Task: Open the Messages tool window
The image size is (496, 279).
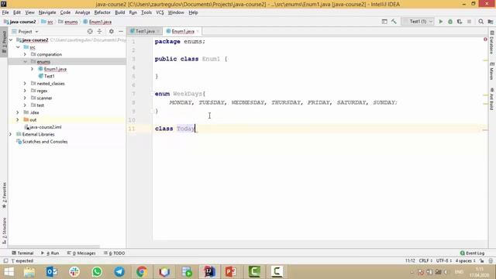Action: [x=81, y=253]
